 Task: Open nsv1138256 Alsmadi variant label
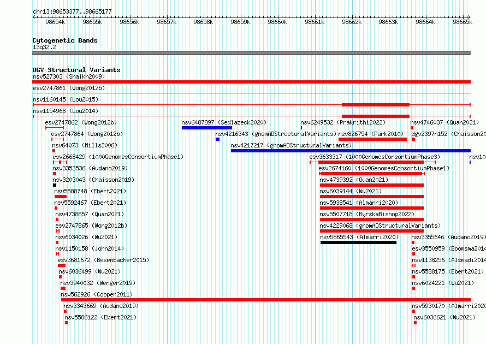pyautogui.click(x=449, y=260)
